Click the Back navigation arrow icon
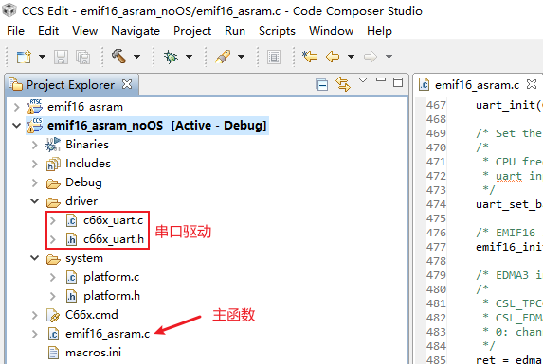The image size is (543, 364). pyautogui.click(x=333, y=57)
